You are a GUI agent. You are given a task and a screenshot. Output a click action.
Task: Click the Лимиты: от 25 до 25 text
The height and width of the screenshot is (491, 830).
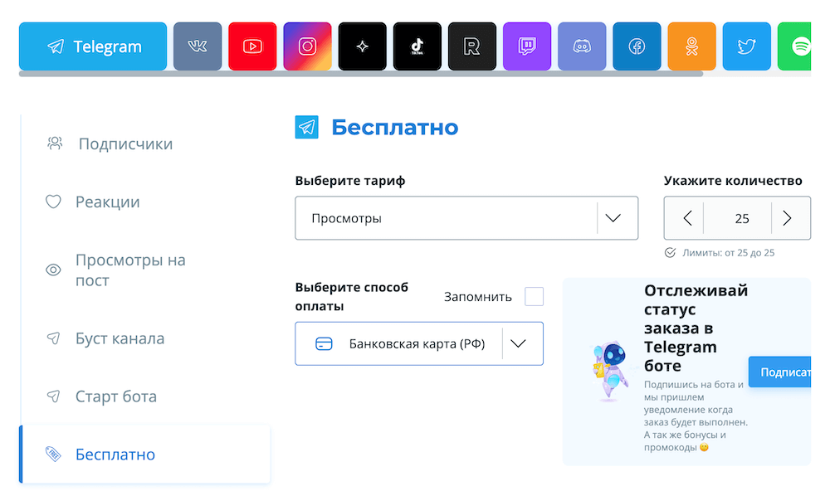[x=728, y=253]
